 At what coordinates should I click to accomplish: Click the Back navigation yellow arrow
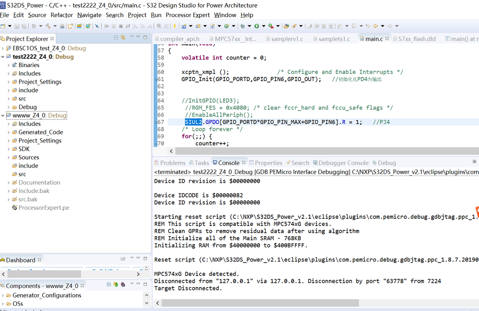[x=375, y=26]
